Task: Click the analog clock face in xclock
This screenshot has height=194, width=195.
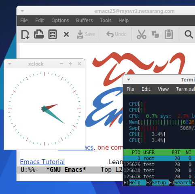Action: pos(45,109)
